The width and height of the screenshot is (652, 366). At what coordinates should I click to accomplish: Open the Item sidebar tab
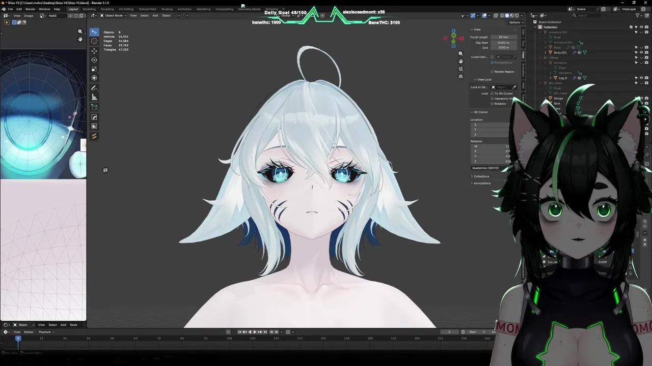[523, 32]
